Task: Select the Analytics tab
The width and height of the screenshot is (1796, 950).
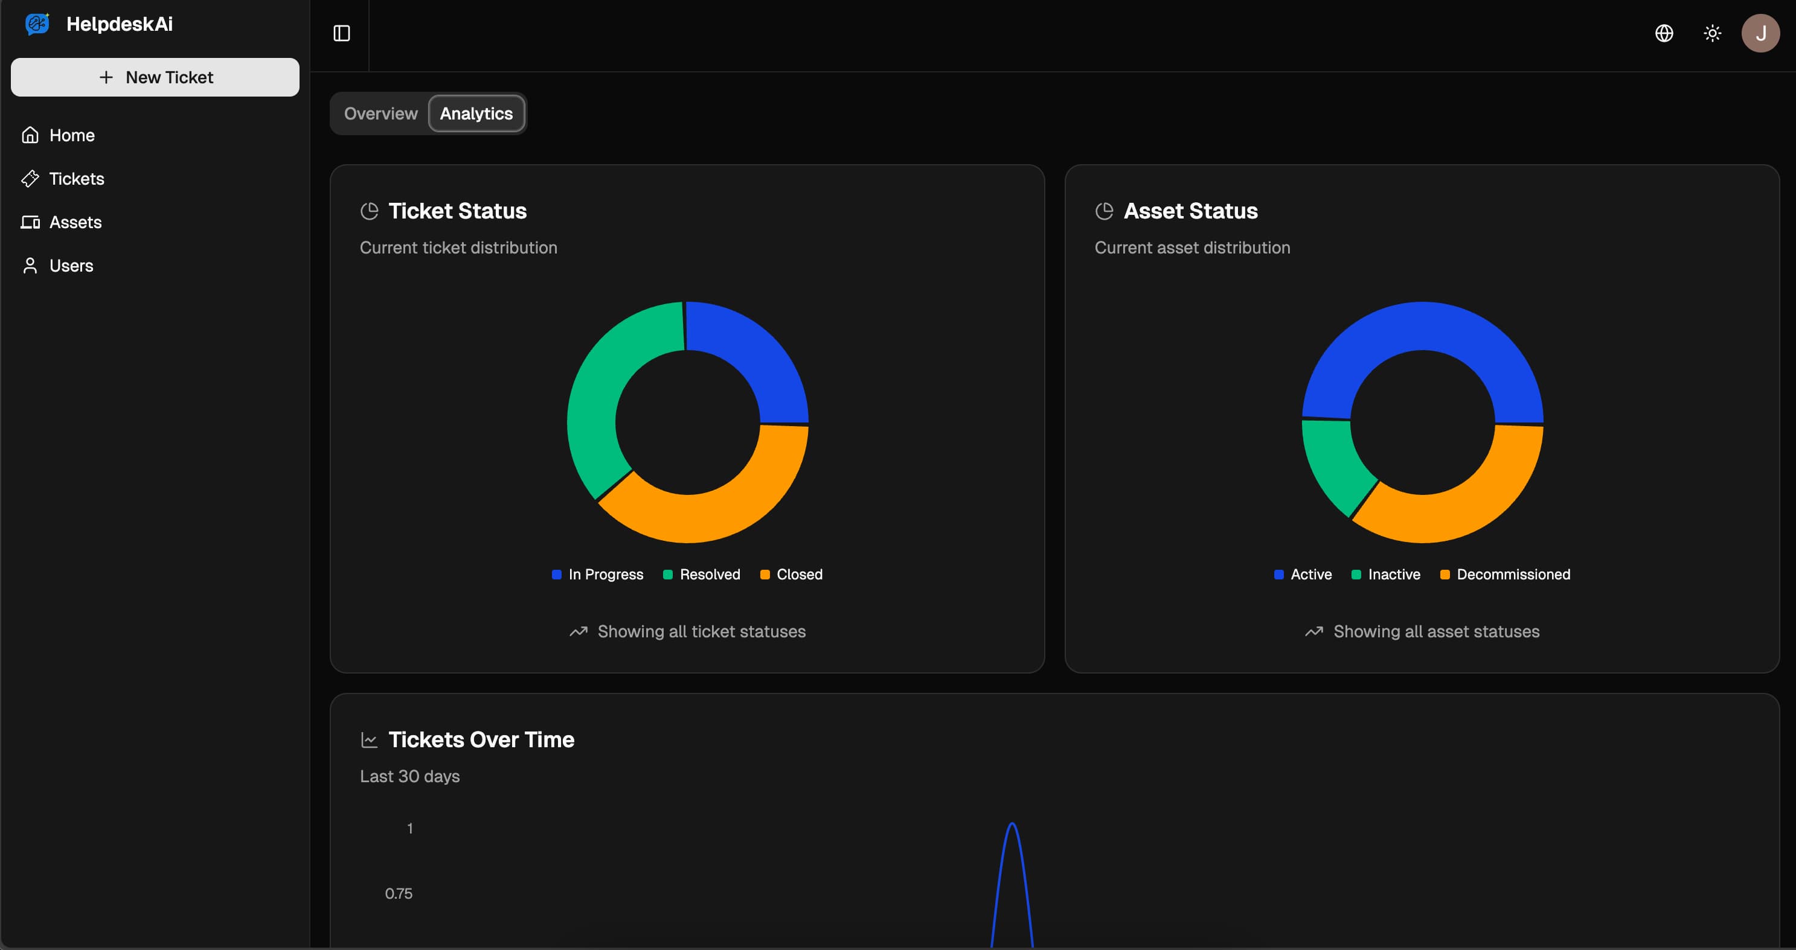Action: (476, 113)
